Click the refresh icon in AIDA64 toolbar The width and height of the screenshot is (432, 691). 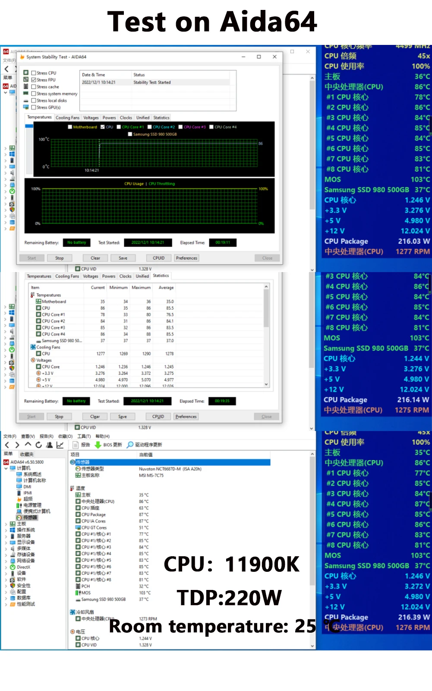(39, 445)
